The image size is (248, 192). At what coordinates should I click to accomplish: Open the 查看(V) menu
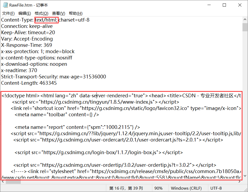point(59,13)
